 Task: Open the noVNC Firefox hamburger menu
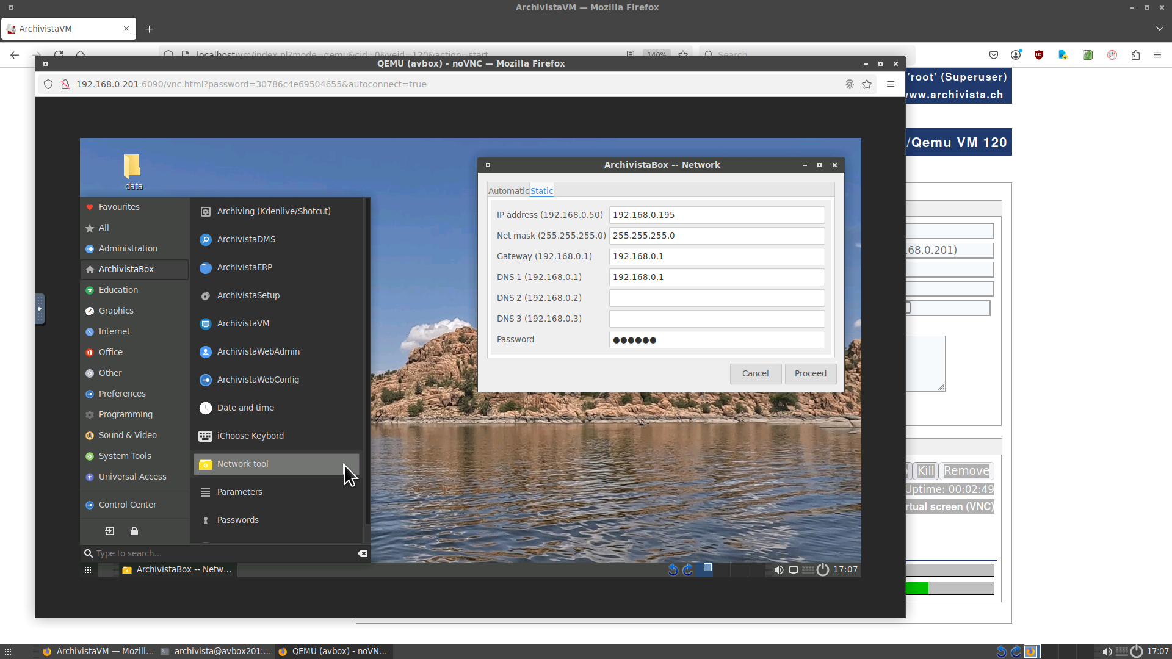click(x=891, y=84)
